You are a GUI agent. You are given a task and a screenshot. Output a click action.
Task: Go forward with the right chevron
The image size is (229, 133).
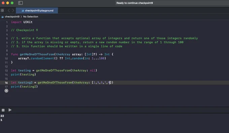(13, 10)
